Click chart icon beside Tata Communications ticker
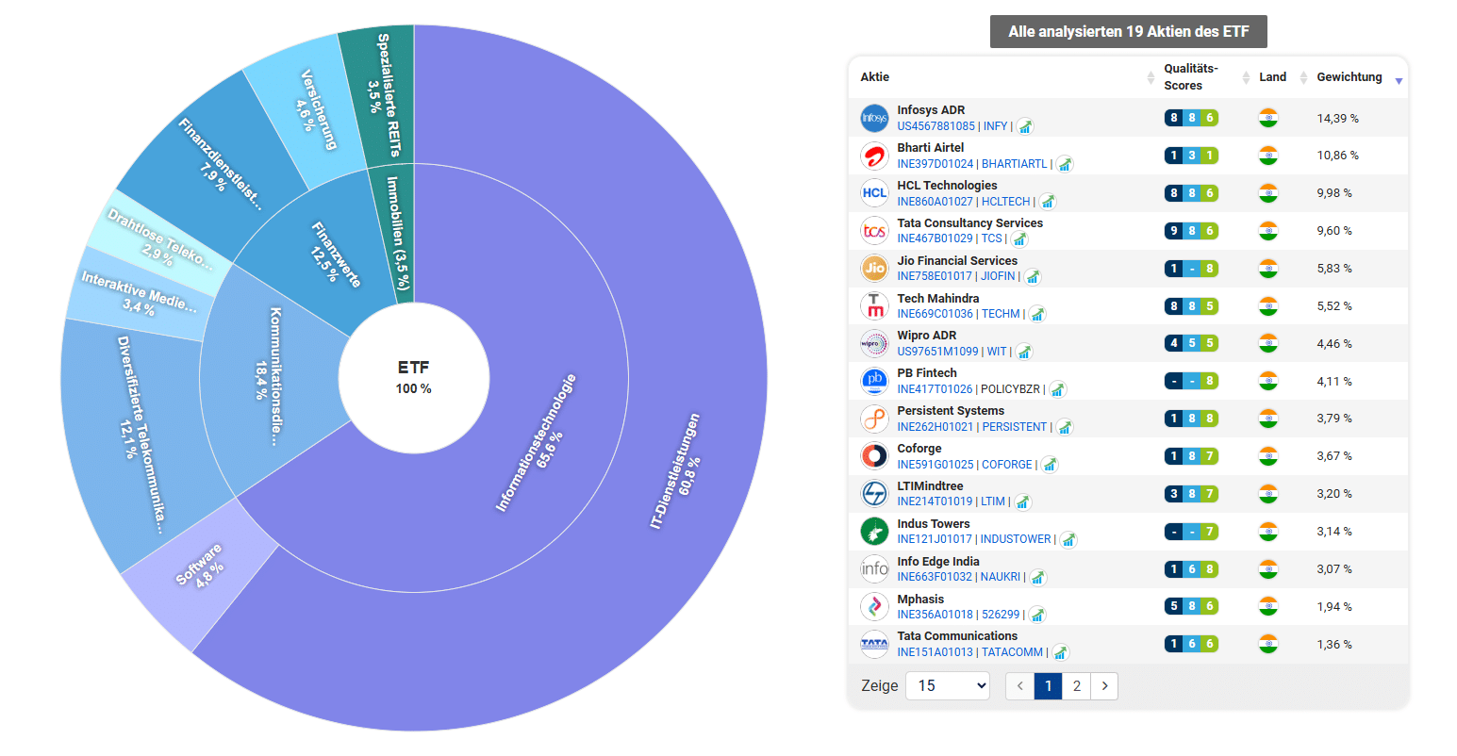Viewport: 1457px width, 756px height. 1061,652
